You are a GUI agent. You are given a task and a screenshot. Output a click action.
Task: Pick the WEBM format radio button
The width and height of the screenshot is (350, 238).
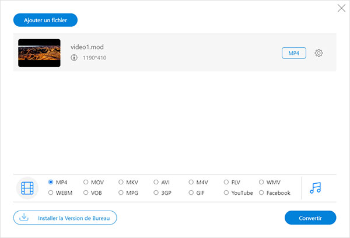[51, 192]
